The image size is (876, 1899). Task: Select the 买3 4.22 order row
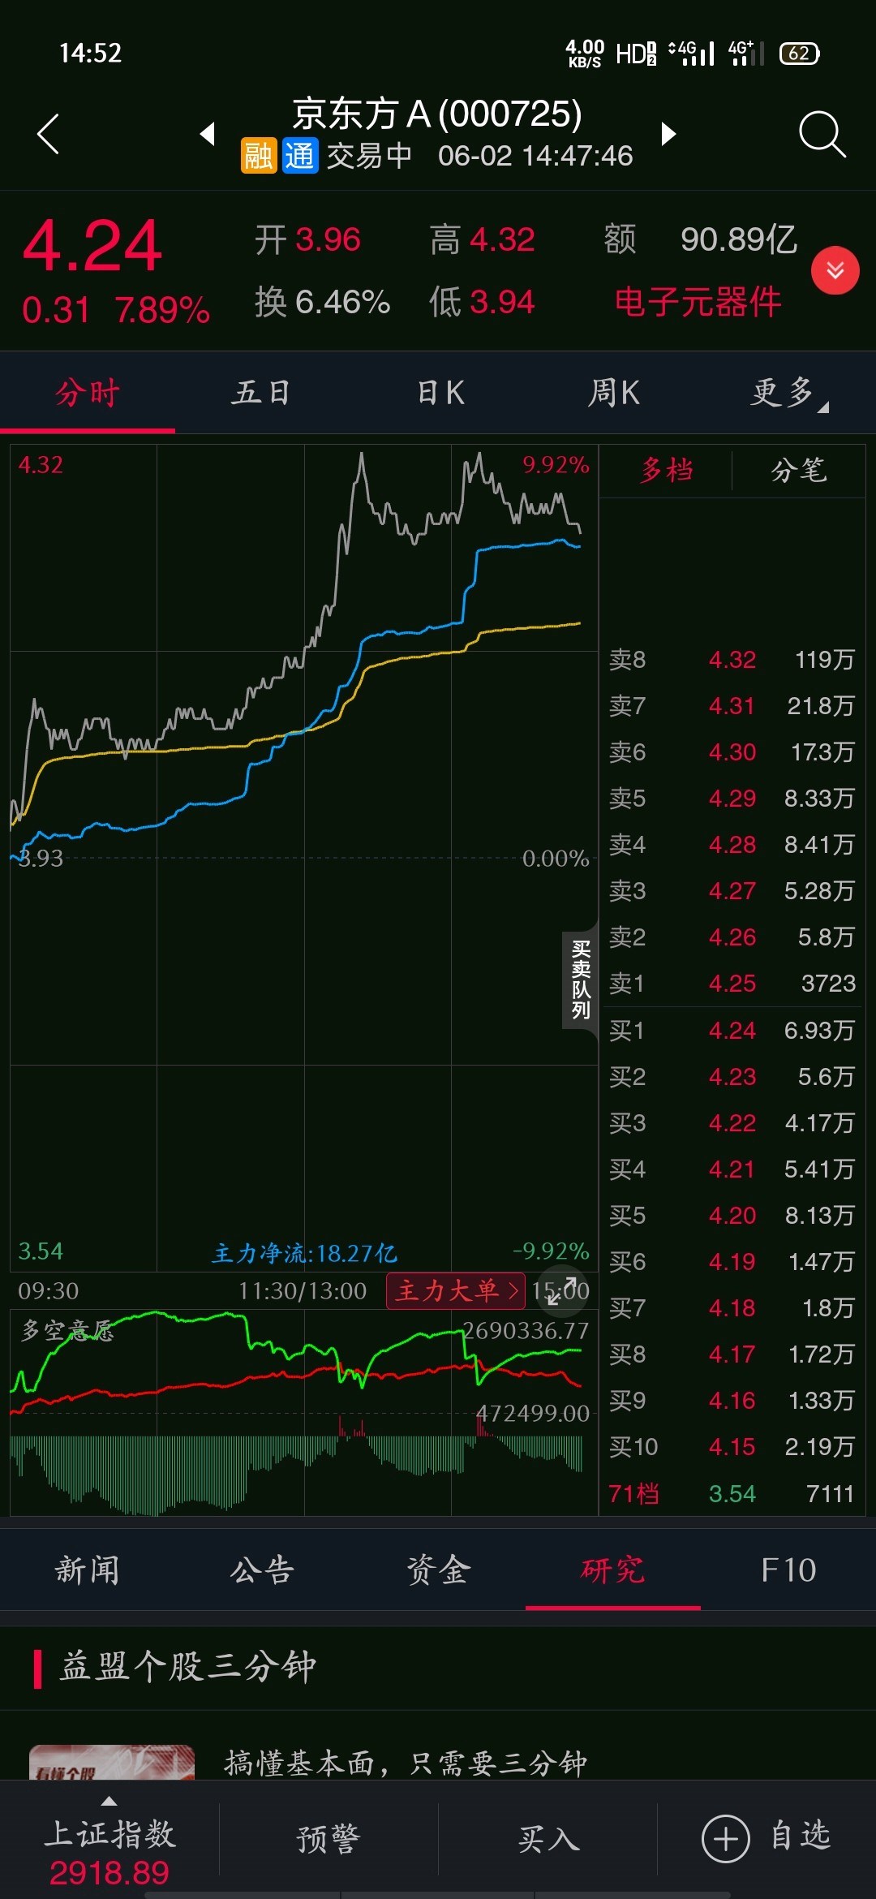[732, 1123]
